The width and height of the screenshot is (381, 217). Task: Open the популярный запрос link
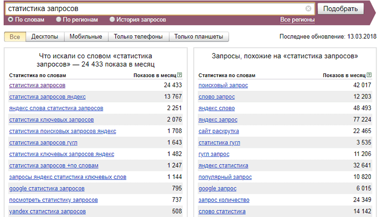(x=225, y=177)
